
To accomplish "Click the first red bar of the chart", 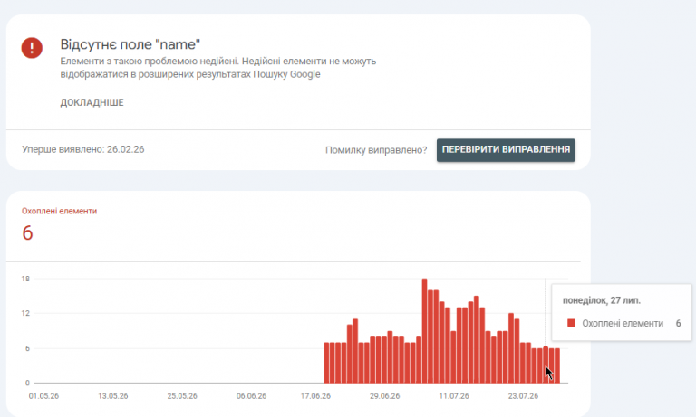I will (326, 363).
